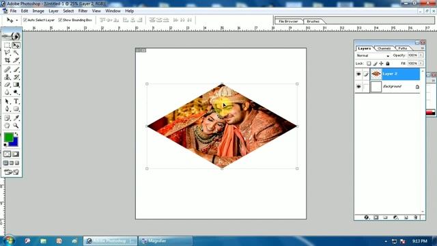Open the Brushes tab
This screenshot has height=246, width=437.
(x=313, y=21)
